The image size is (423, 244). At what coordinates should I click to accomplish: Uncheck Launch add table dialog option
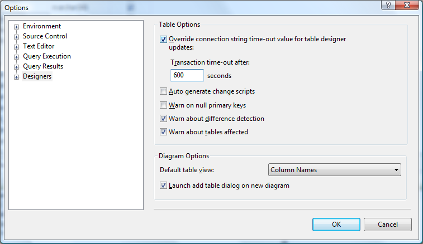point(164,186)
